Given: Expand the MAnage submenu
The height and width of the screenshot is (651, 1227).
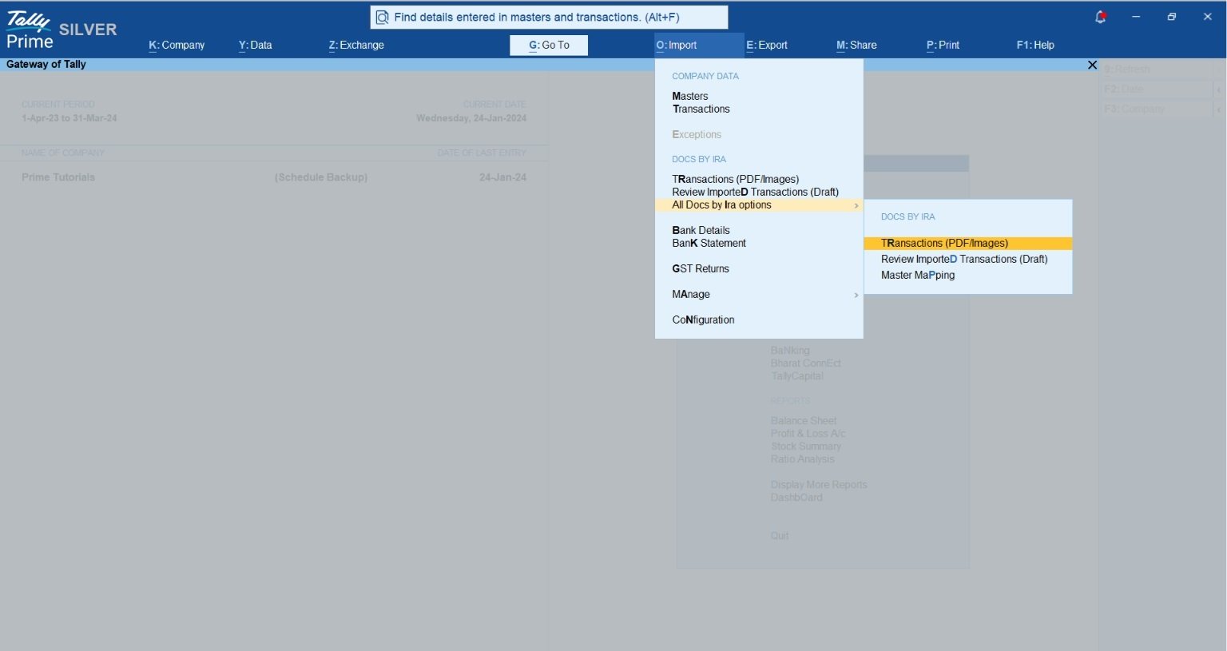Looking at the screenshot, I should [759, 294].
